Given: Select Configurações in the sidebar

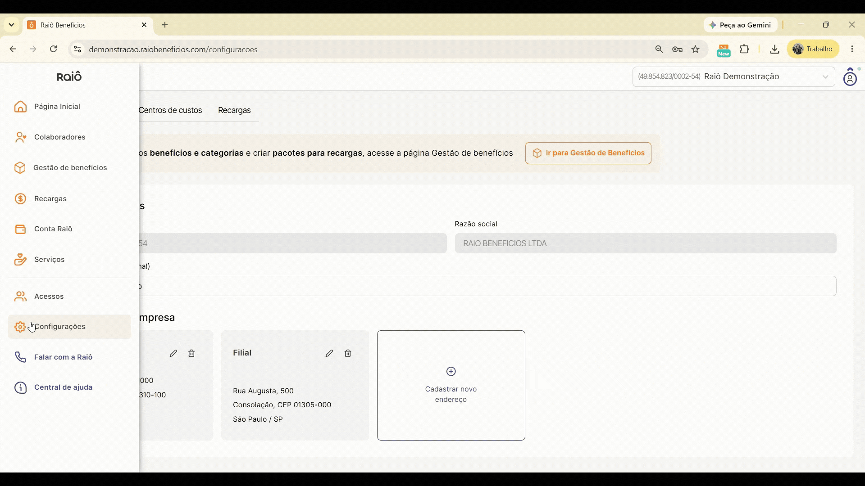Looking at the screenshot, I should coord(69,327).
